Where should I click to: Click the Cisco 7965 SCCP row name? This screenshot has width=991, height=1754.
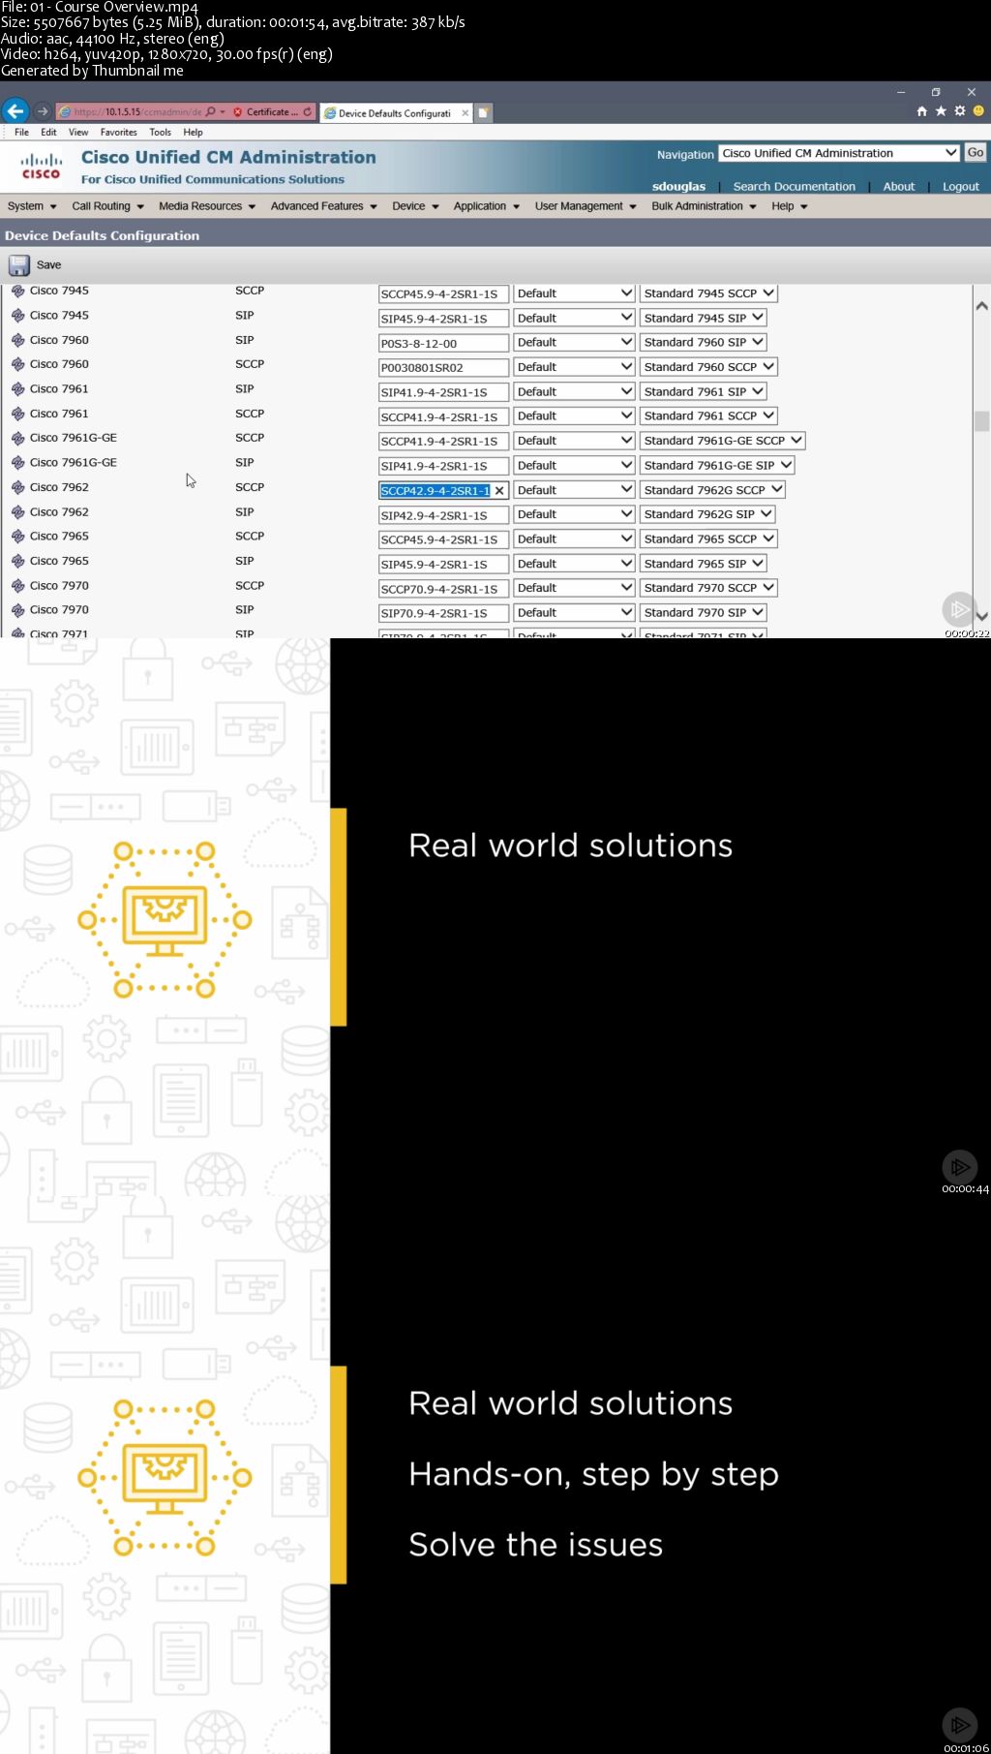[x=59, y=537]
